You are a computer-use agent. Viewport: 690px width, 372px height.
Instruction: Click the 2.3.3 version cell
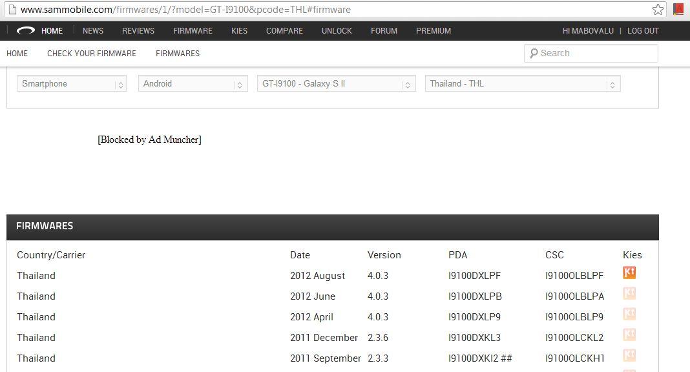pyautogui.click(x=378, y=358)
